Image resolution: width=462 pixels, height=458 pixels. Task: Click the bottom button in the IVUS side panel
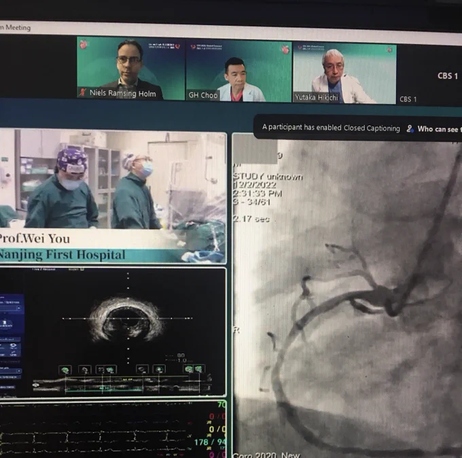7,387
